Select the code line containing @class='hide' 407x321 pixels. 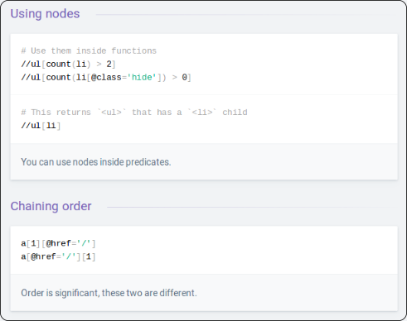[x=106, y=78]
